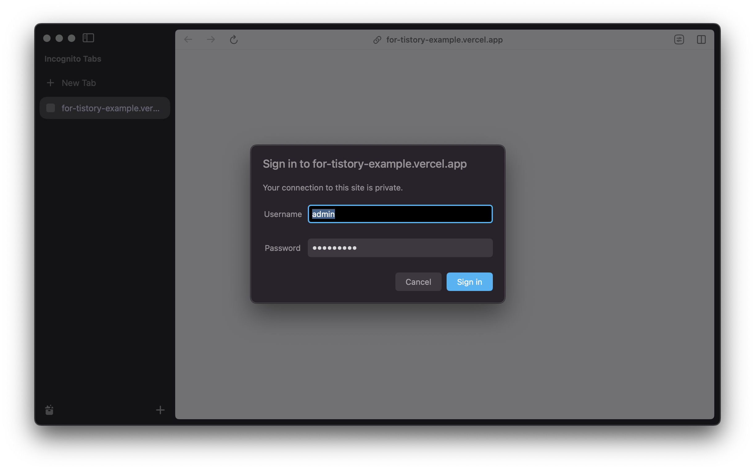Click the Incognito Tabs heading
755x471 pixels.
pos(72,59)
